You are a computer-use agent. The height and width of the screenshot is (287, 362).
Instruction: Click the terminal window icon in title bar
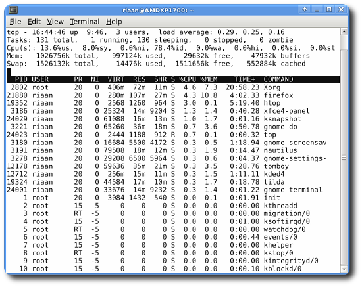click(x=13, y=10)
